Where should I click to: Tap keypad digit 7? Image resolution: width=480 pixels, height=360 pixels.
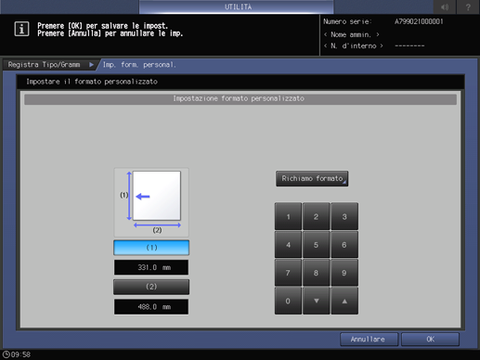[x=288, y=273]
